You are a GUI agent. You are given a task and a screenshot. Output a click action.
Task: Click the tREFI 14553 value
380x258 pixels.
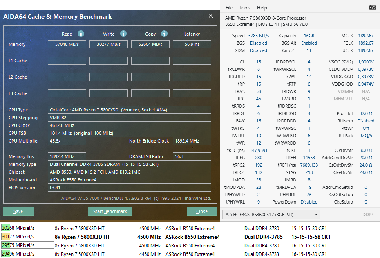[x=309, y=158]
